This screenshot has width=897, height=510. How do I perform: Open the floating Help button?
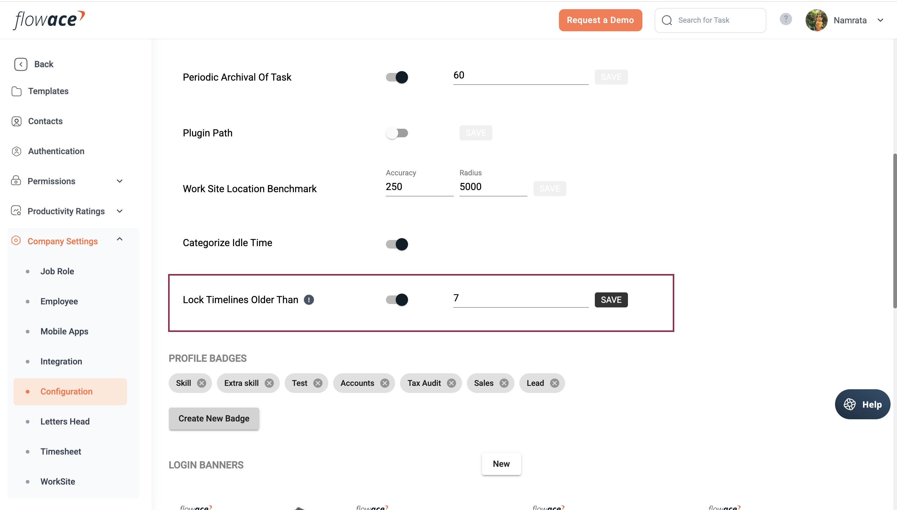pos(862,404)
